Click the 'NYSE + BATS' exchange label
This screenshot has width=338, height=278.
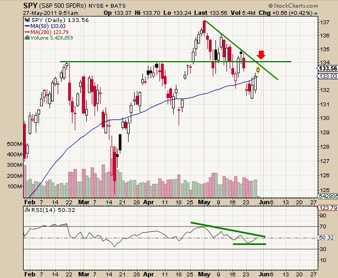click(107, 6)
